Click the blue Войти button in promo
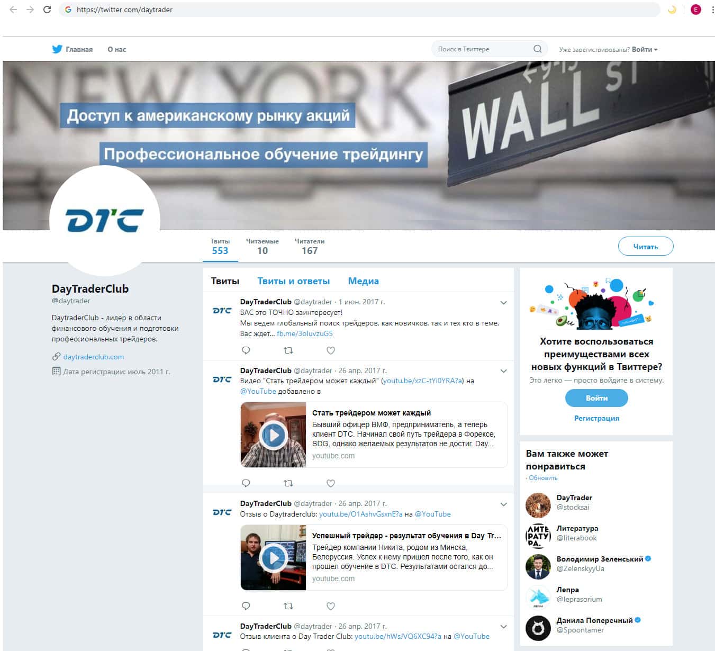 [596, 398]
